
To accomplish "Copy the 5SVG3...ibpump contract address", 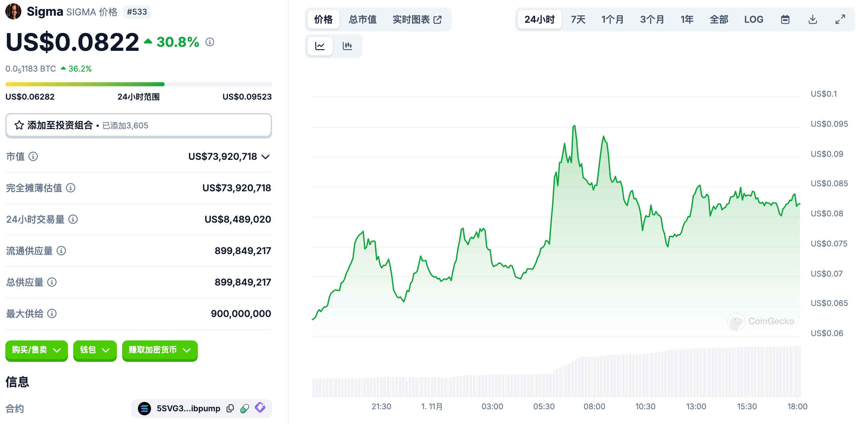I will (230, 408).
